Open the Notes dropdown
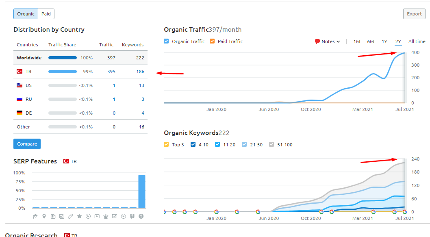The height and width of the screenshot is (237, 430). (x=328, y=41)
